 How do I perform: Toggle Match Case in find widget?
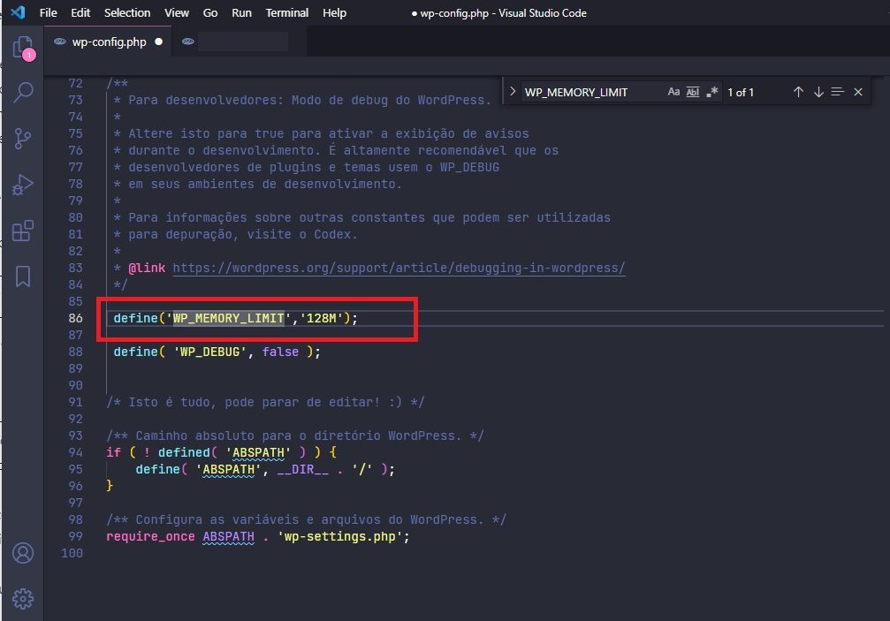click(x=673, y=92)
